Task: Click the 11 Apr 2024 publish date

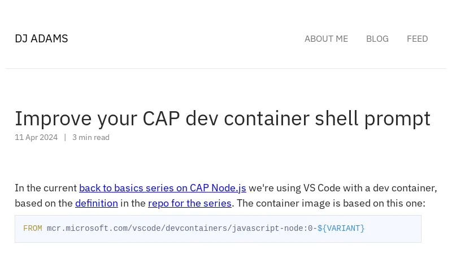Action: 36,137
